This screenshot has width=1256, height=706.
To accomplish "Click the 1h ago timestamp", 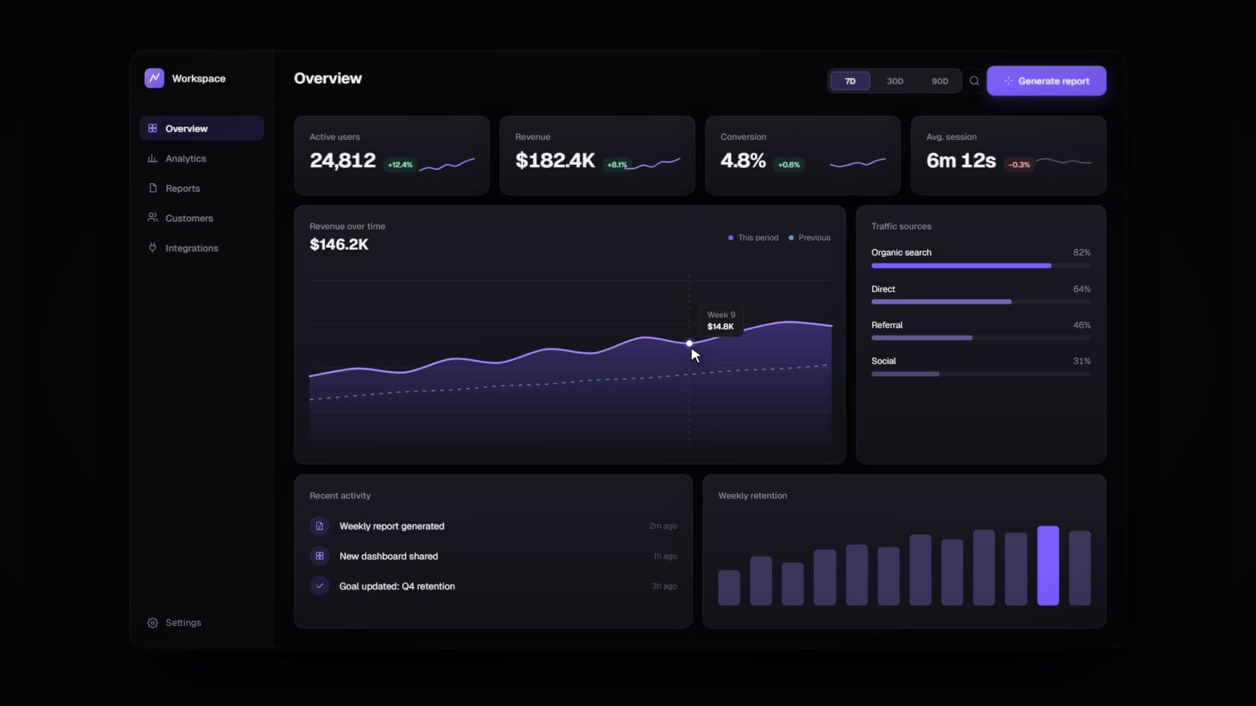I will click(665, 556).
